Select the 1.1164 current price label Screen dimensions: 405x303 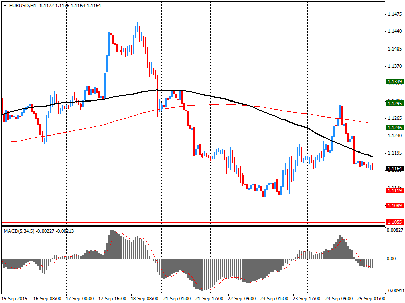(x=395, y=169)
